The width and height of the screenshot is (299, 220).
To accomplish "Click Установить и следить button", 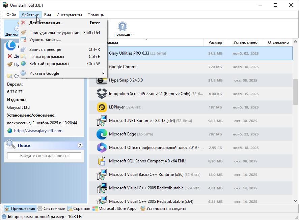I will [x=163, y=209].
